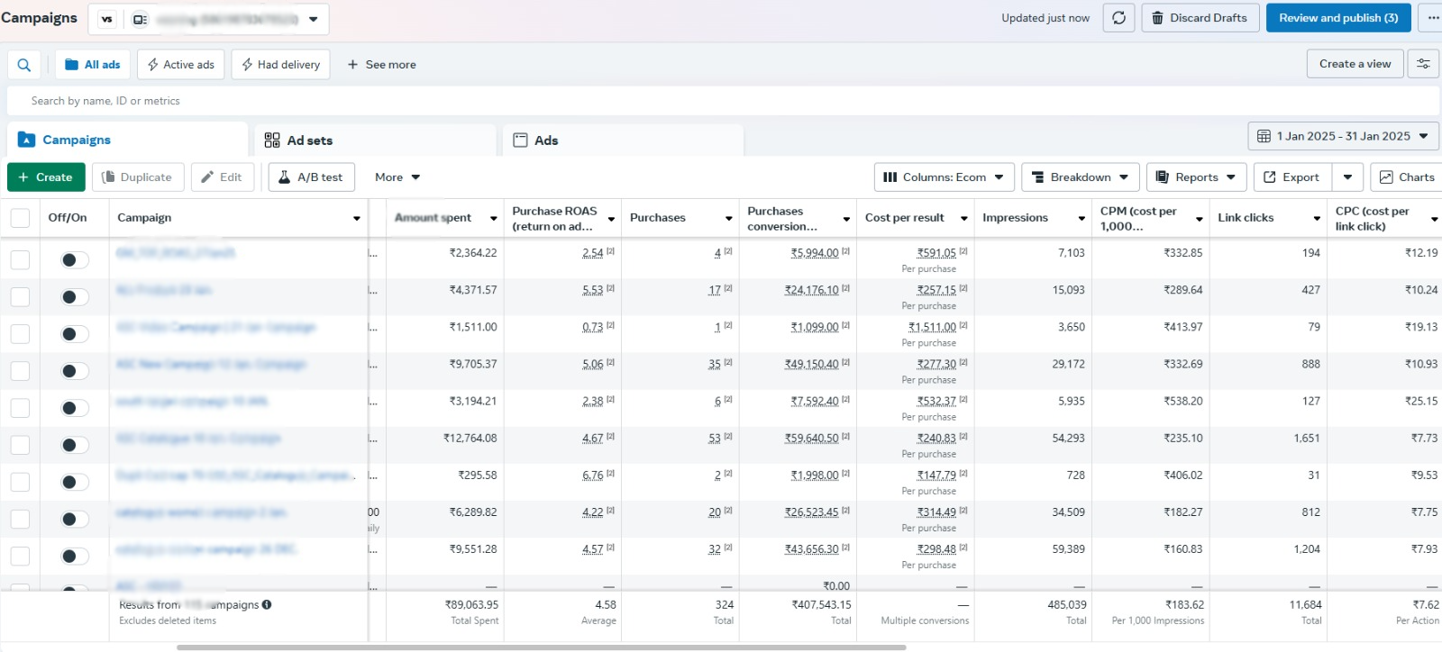Click the Search by name, ID or metrics field
The width and height of the screenshot is (1442, 652).
tap(724, 101)
